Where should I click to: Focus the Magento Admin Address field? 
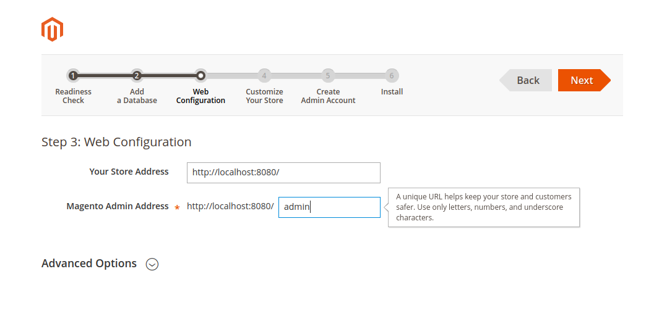pos(329,207)
